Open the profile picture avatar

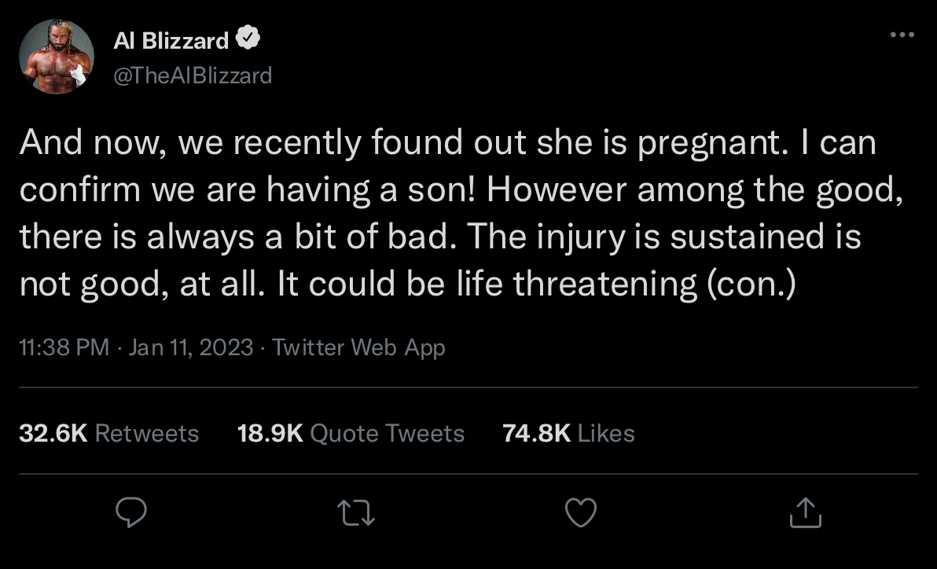coord(57,57)
